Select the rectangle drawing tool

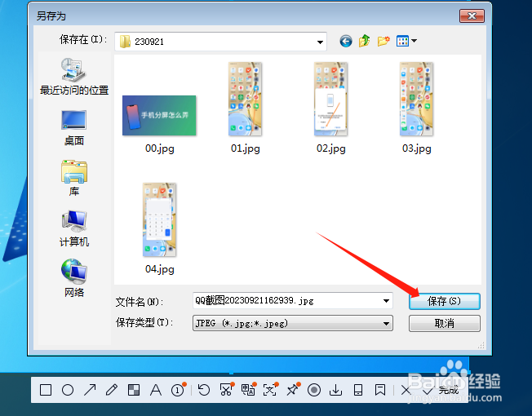click(x=46, y=390)
